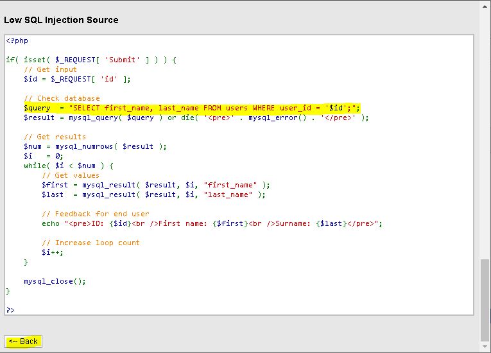The width and height of the screenshot is (491, 353).
Task: Click the $result mysql_query line
Action: (196, 117)
